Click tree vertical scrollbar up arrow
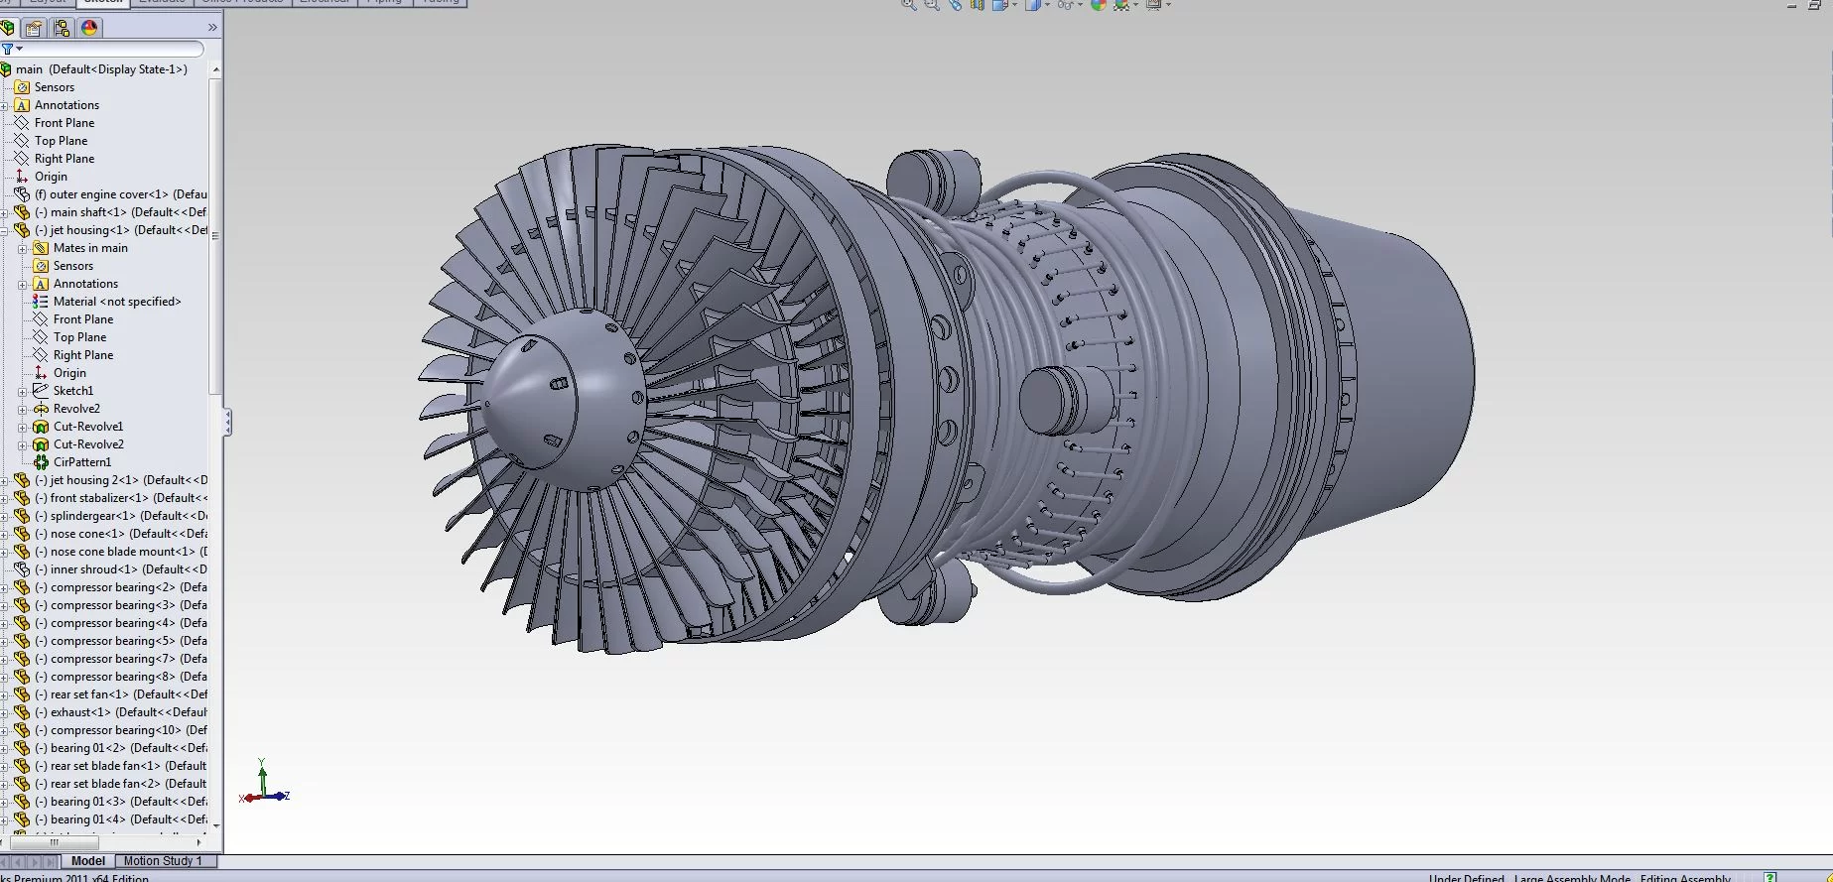Viewport: 1833px width, 882px height. tap(215, 69)
